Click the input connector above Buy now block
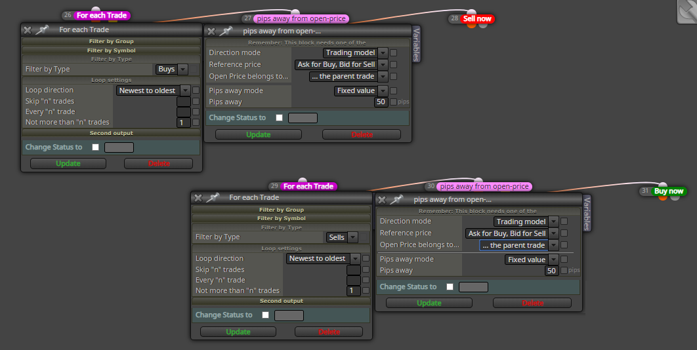This screenshot has height=350, width=697. (x=663, y=185)
